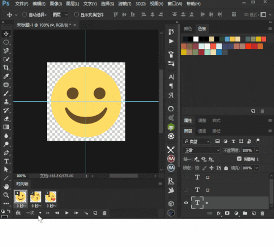Hide the bottom text layer via eye icon

(x=186, y=203)
